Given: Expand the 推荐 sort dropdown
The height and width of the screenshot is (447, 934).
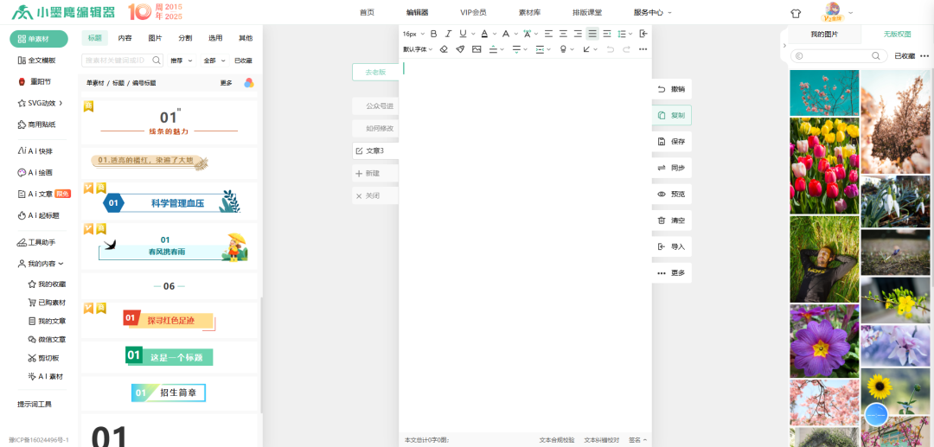Looking at the screenshot, I should pos(180,61).
